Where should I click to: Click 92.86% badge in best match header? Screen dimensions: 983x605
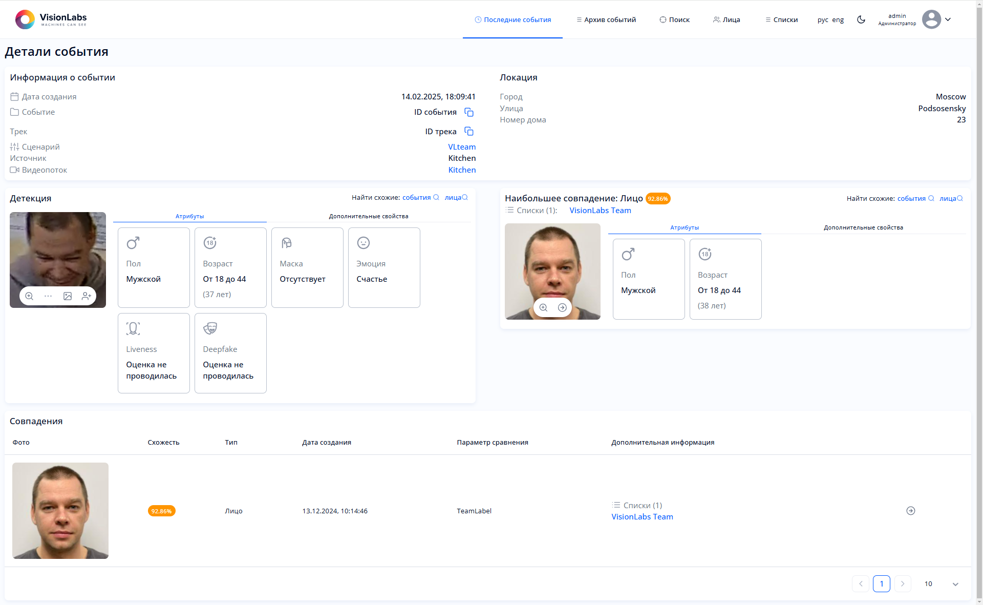pos(658,199)
